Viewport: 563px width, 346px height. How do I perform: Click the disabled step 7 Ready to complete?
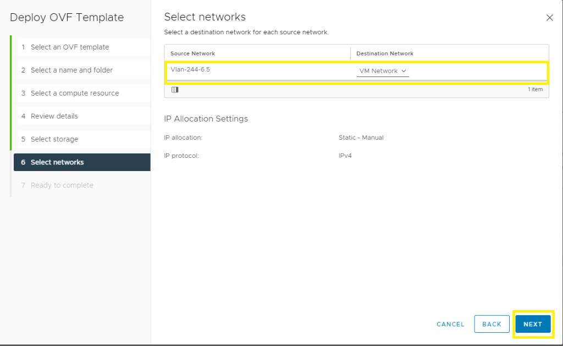pyautogui.click(x=62, y=185)
